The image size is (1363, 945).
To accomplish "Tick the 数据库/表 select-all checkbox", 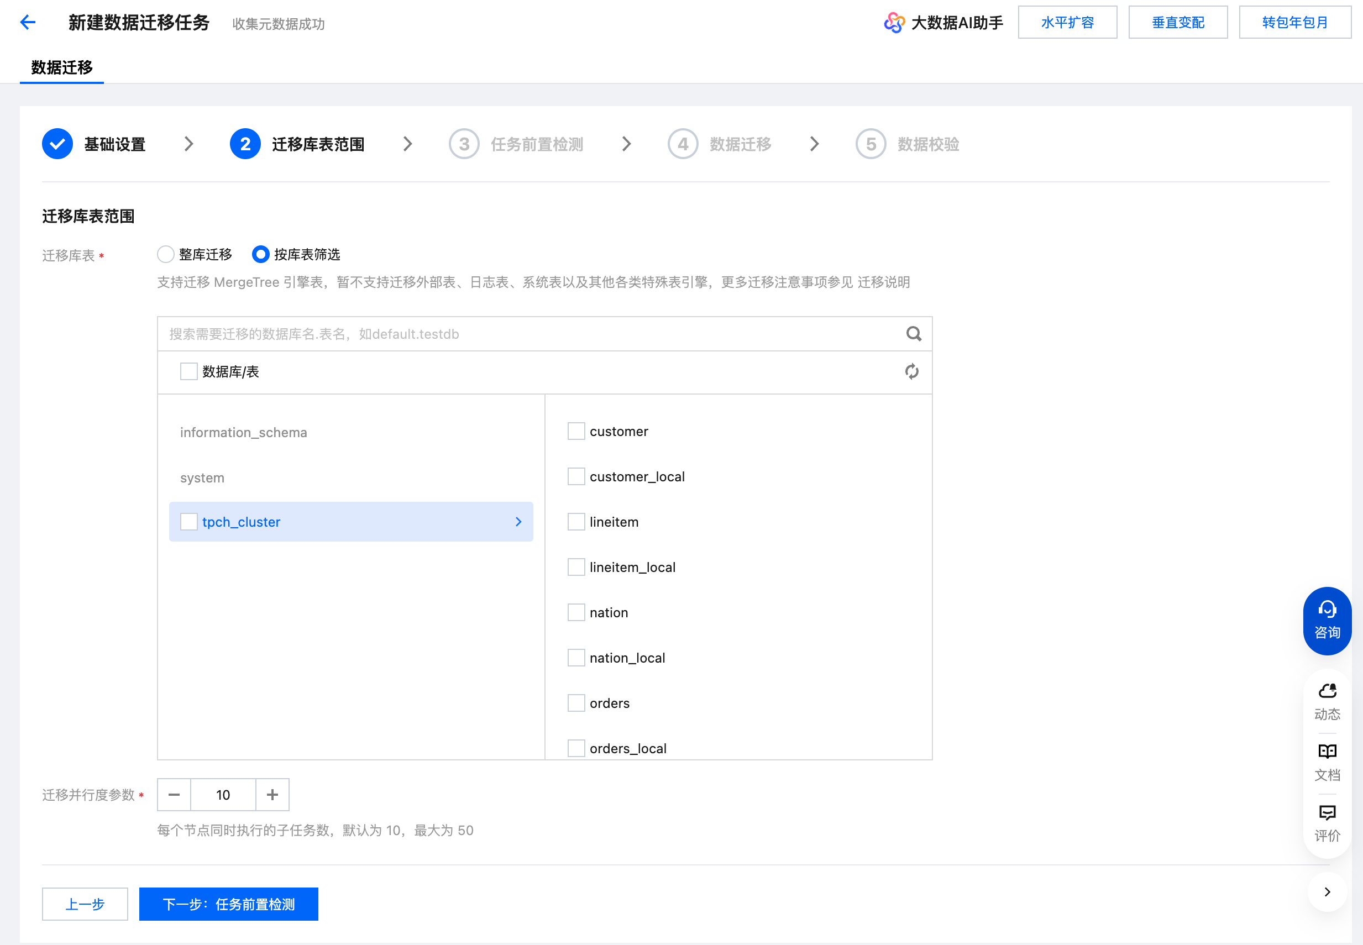I will click(188, 371).
